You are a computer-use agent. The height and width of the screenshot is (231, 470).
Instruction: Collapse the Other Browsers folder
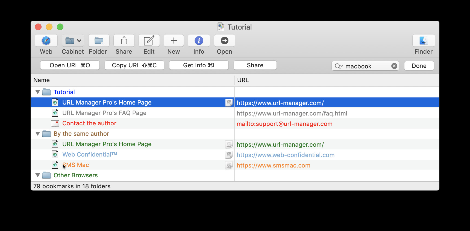coord(38,175)
